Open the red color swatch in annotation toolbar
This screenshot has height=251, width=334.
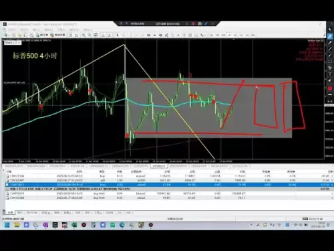(330, 88)
